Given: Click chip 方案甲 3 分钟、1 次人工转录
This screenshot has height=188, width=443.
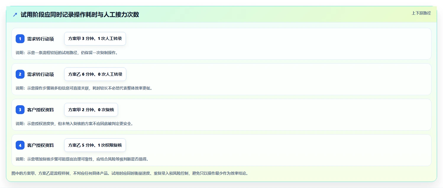Looking at the screenshot, I should click(x=95, y=39).
